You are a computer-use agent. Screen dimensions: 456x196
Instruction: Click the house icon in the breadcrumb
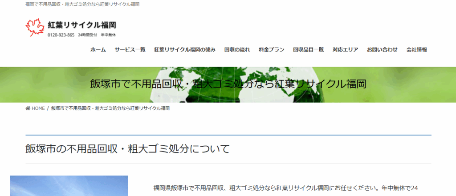coord(28,108)
